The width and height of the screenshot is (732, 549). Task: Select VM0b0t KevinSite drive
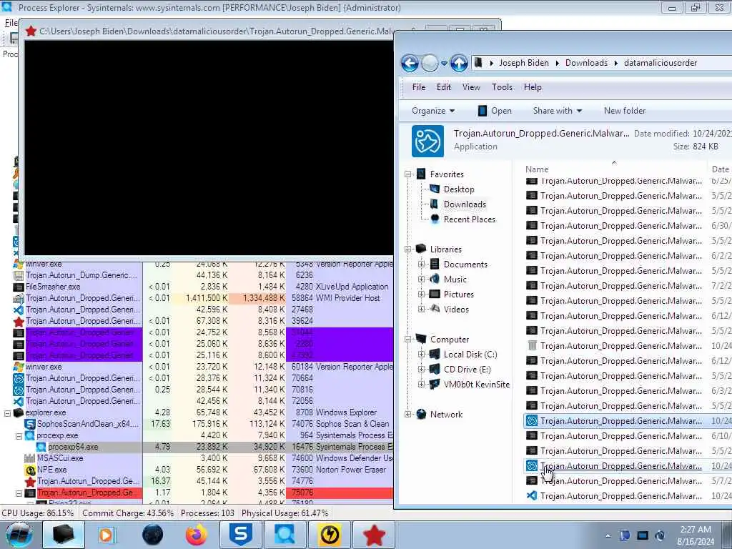point(476,384)
